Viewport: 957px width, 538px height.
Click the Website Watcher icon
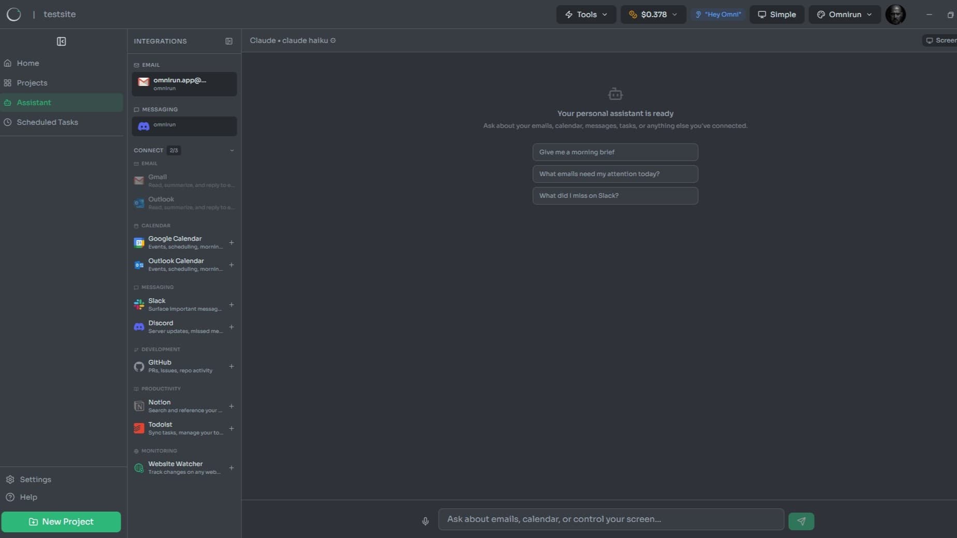pyautogui.click(x=139, y=468)
